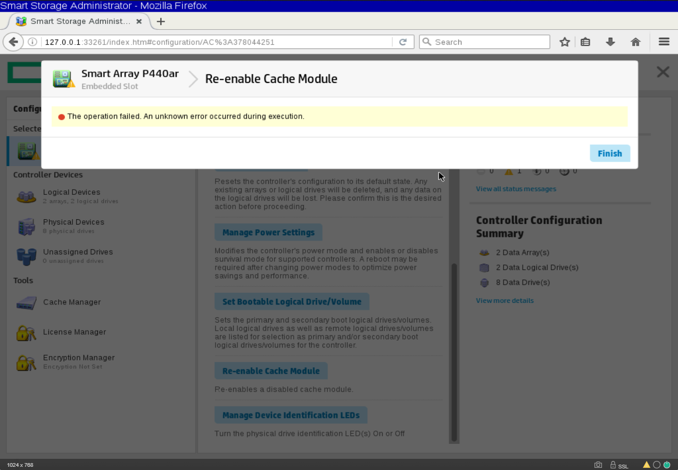Click the SSL lock icon in status bar
The image size is (678, 470).
pos(613,465)
